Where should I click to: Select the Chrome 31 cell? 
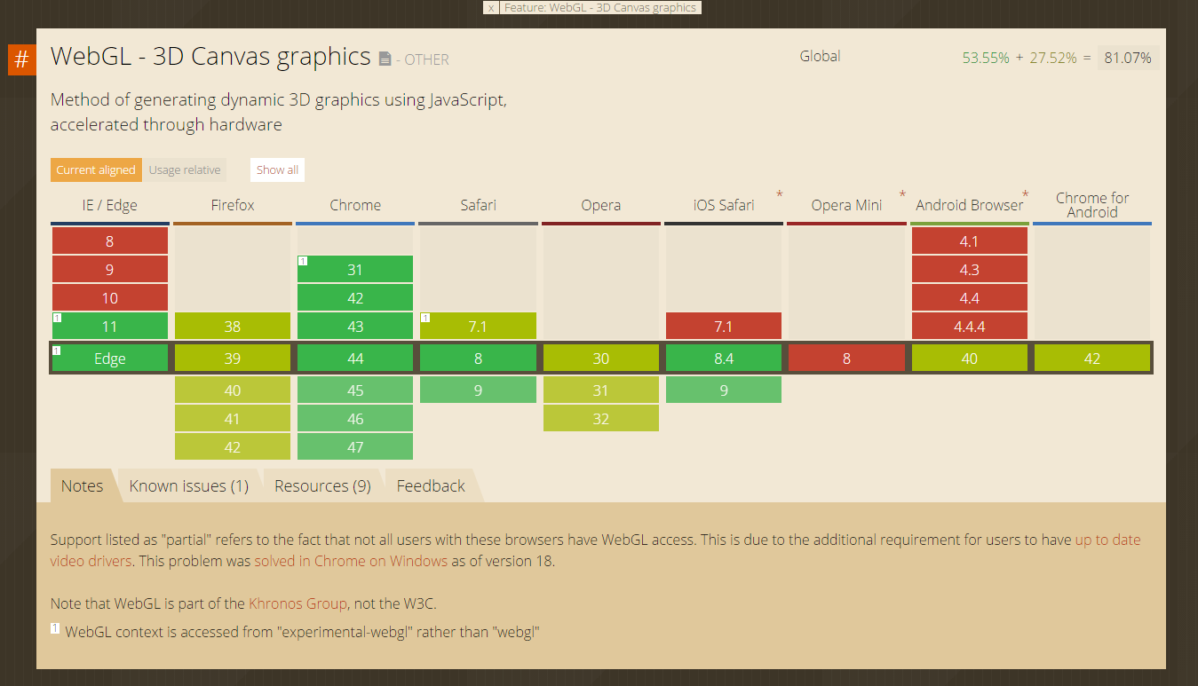coord(355,269)
